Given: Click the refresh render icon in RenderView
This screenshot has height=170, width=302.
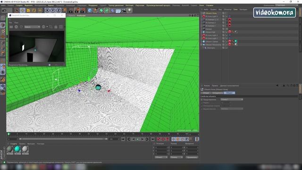Looking at the screenshot, I should pyautogui.click(x=21, y=27).
